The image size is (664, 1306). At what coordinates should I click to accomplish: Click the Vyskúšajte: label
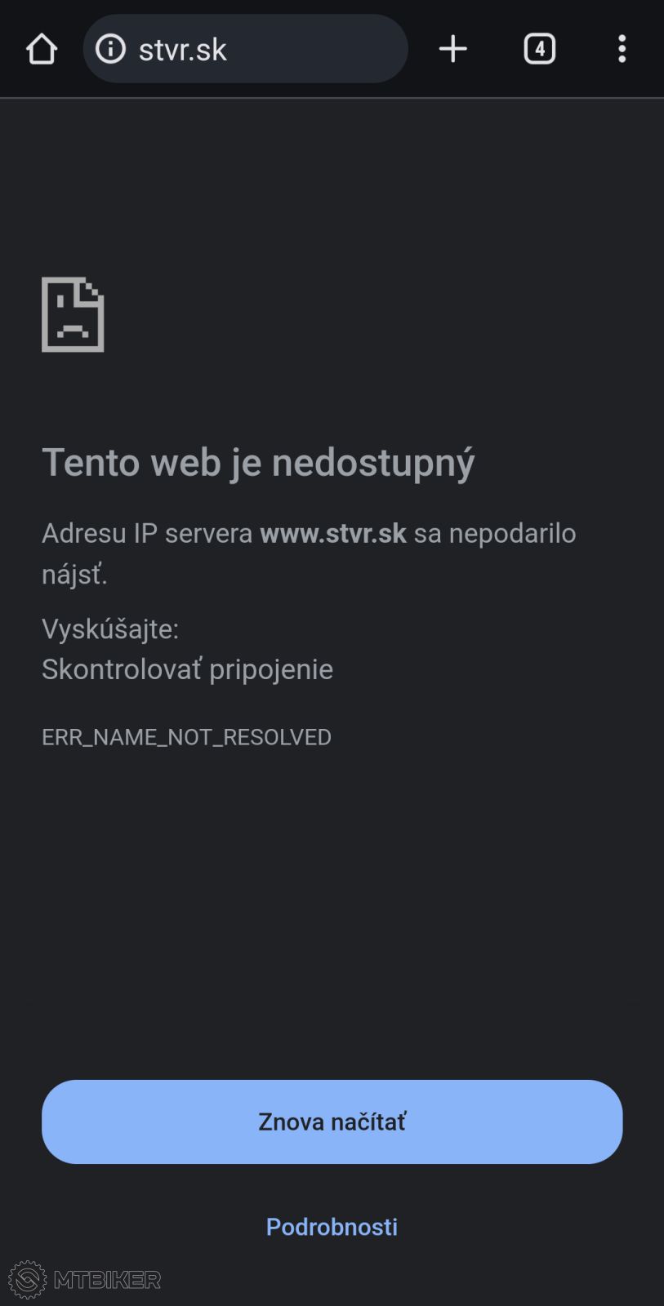[x=110, y=629]
